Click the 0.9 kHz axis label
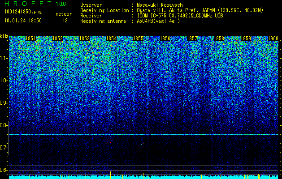The height and width of the screenshot is (179, 282). tap(3, 103)
